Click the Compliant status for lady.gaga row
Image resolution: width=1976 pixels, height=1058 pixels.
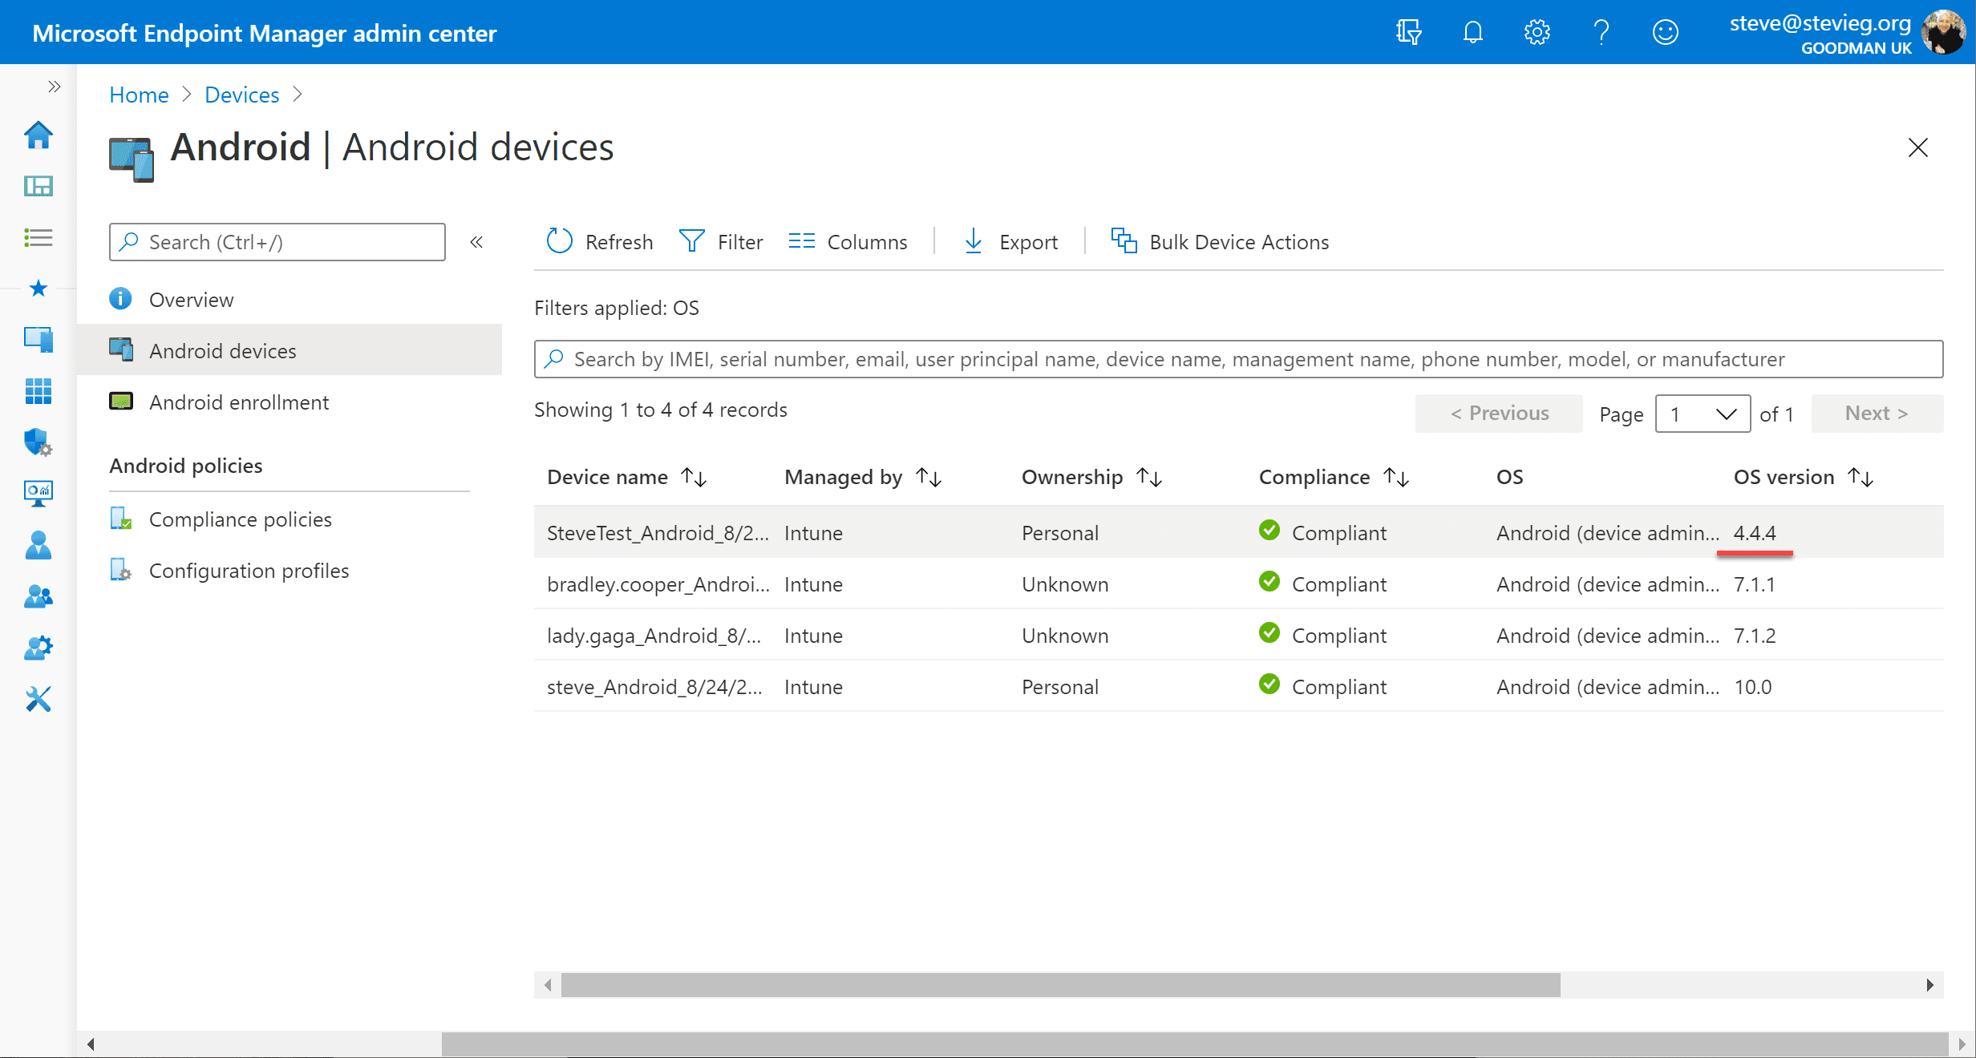click(1323, 636)
